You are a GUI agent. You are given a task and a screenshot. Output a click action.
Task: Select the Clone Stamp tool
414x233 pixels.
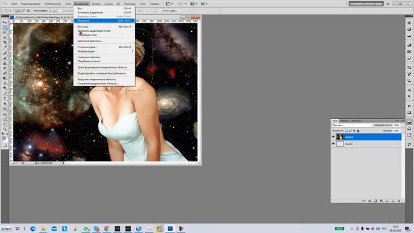tap(5, 63)
